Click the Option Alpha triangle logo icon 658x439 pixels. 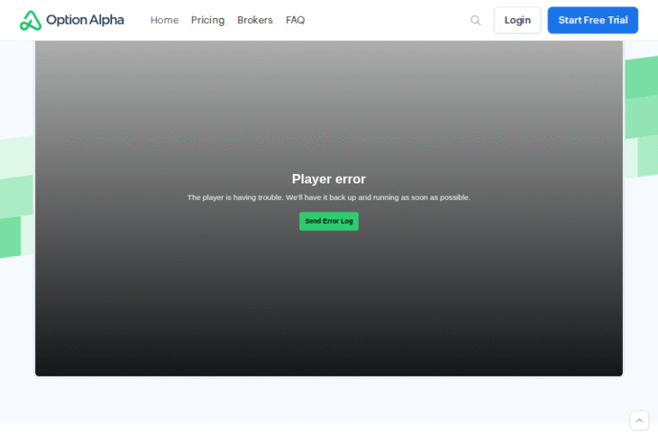click(31, 21)
